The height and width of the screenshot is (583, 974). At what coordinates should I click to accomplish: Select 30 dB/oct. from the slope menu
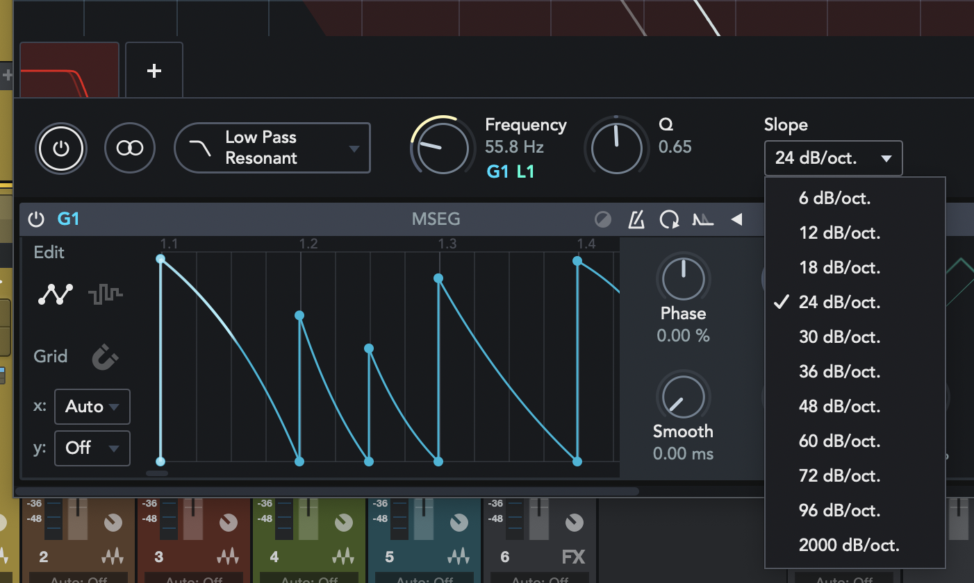tap(855, 337)
